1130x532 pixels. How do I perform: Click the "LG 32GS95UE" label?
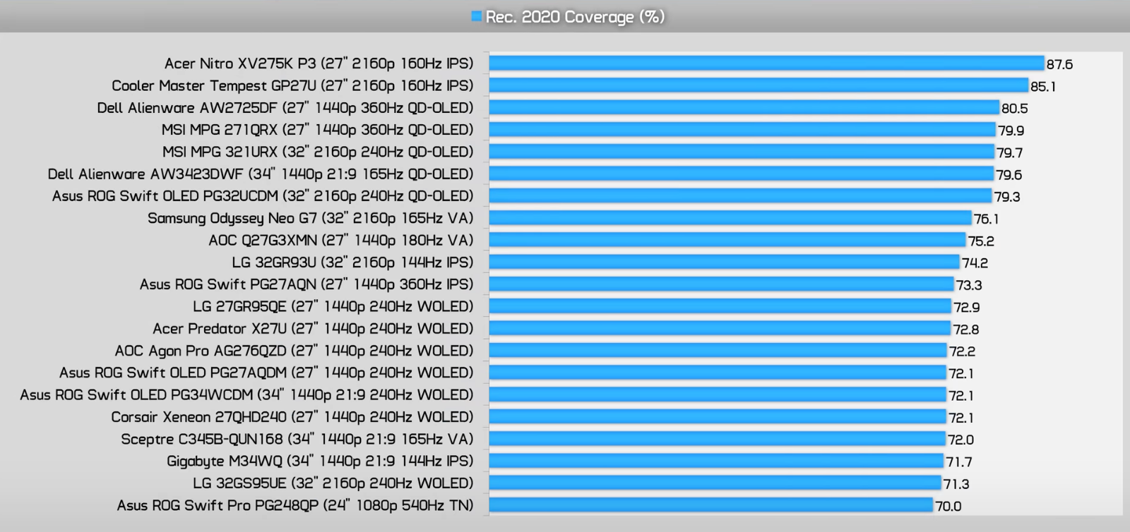coord(333,483)
